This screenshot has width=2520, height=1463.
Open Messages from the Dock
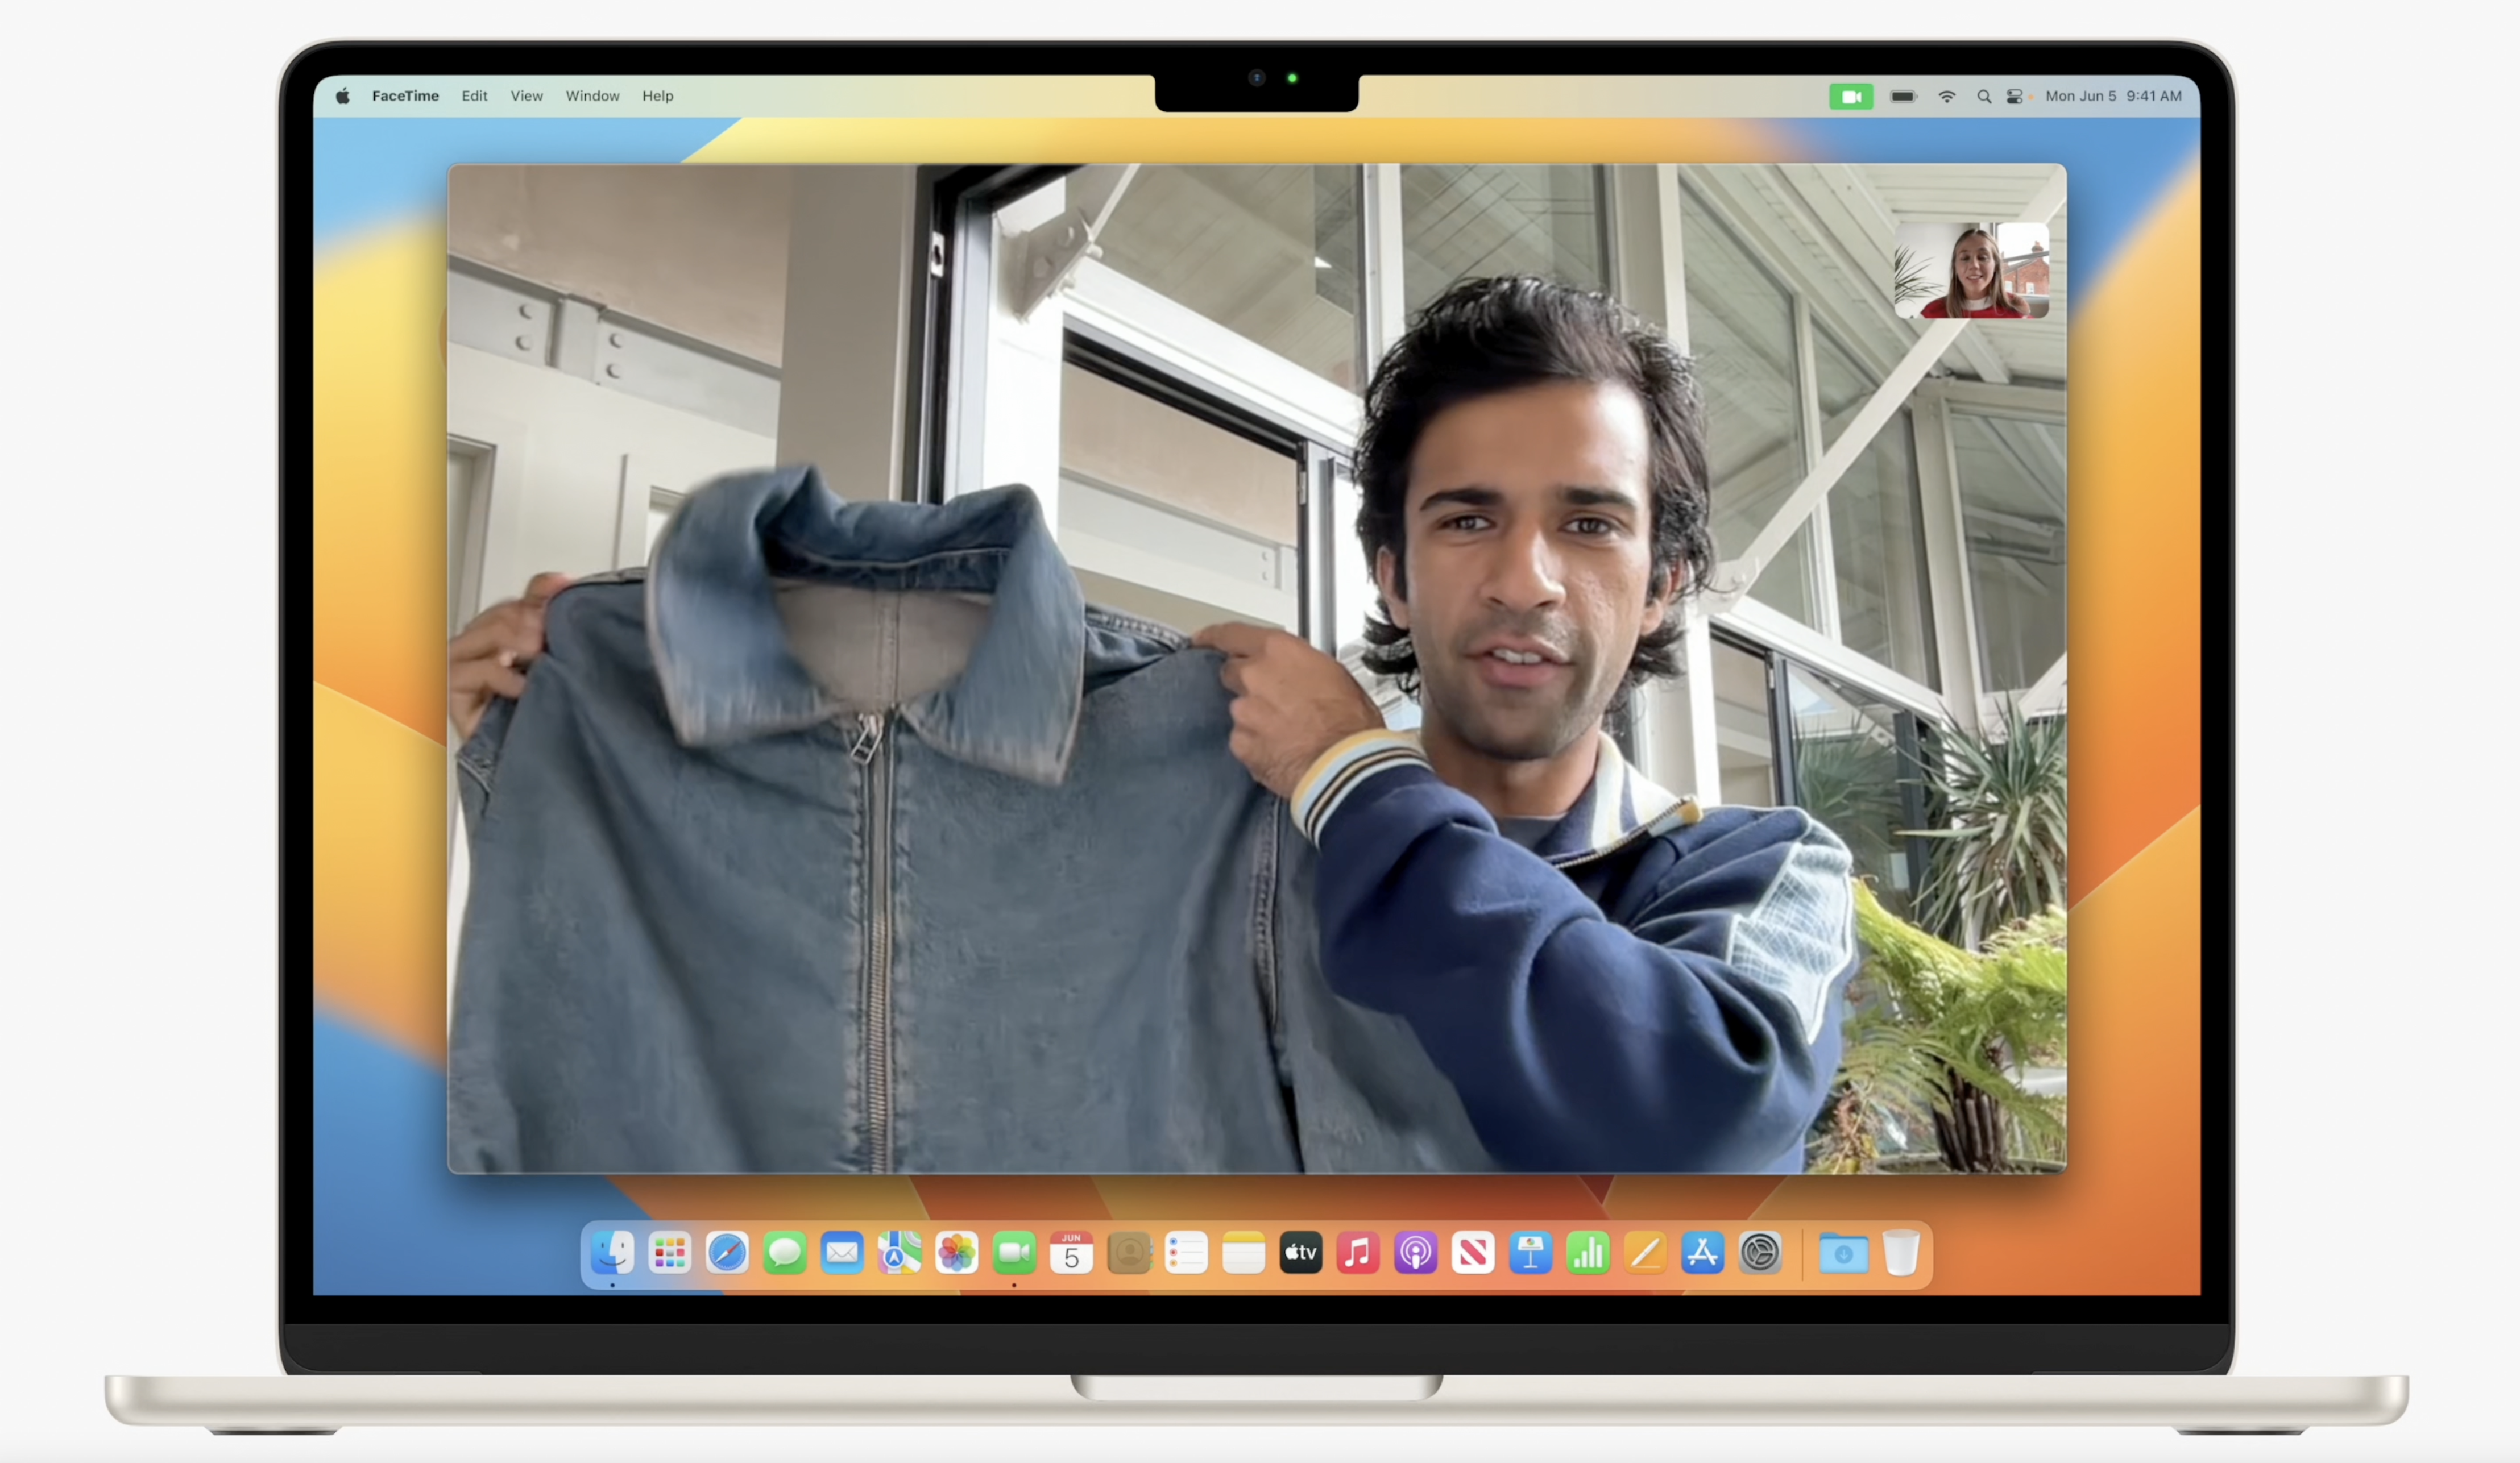784,1252
